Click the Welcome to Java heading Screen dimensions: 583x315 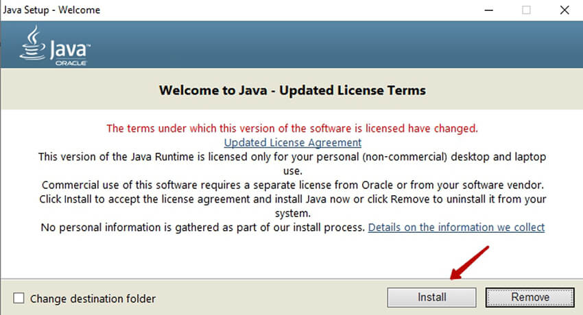click(x=292, y=90)
